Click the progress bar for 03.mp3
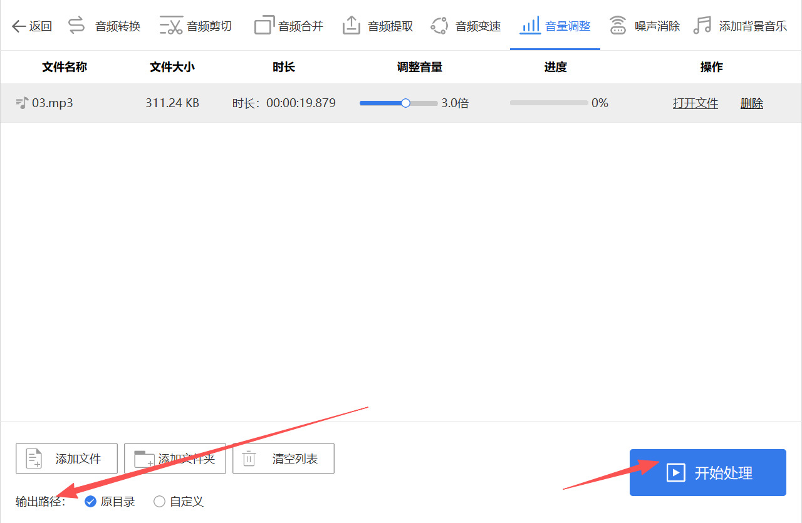802x523 pixels. point(549,103)
